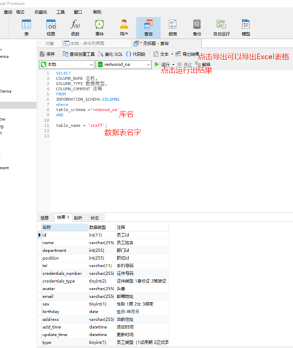Select the 'tinyint(2)' data type cell
Viewport: 293px width, 348px height.
[x=102, y=281]
